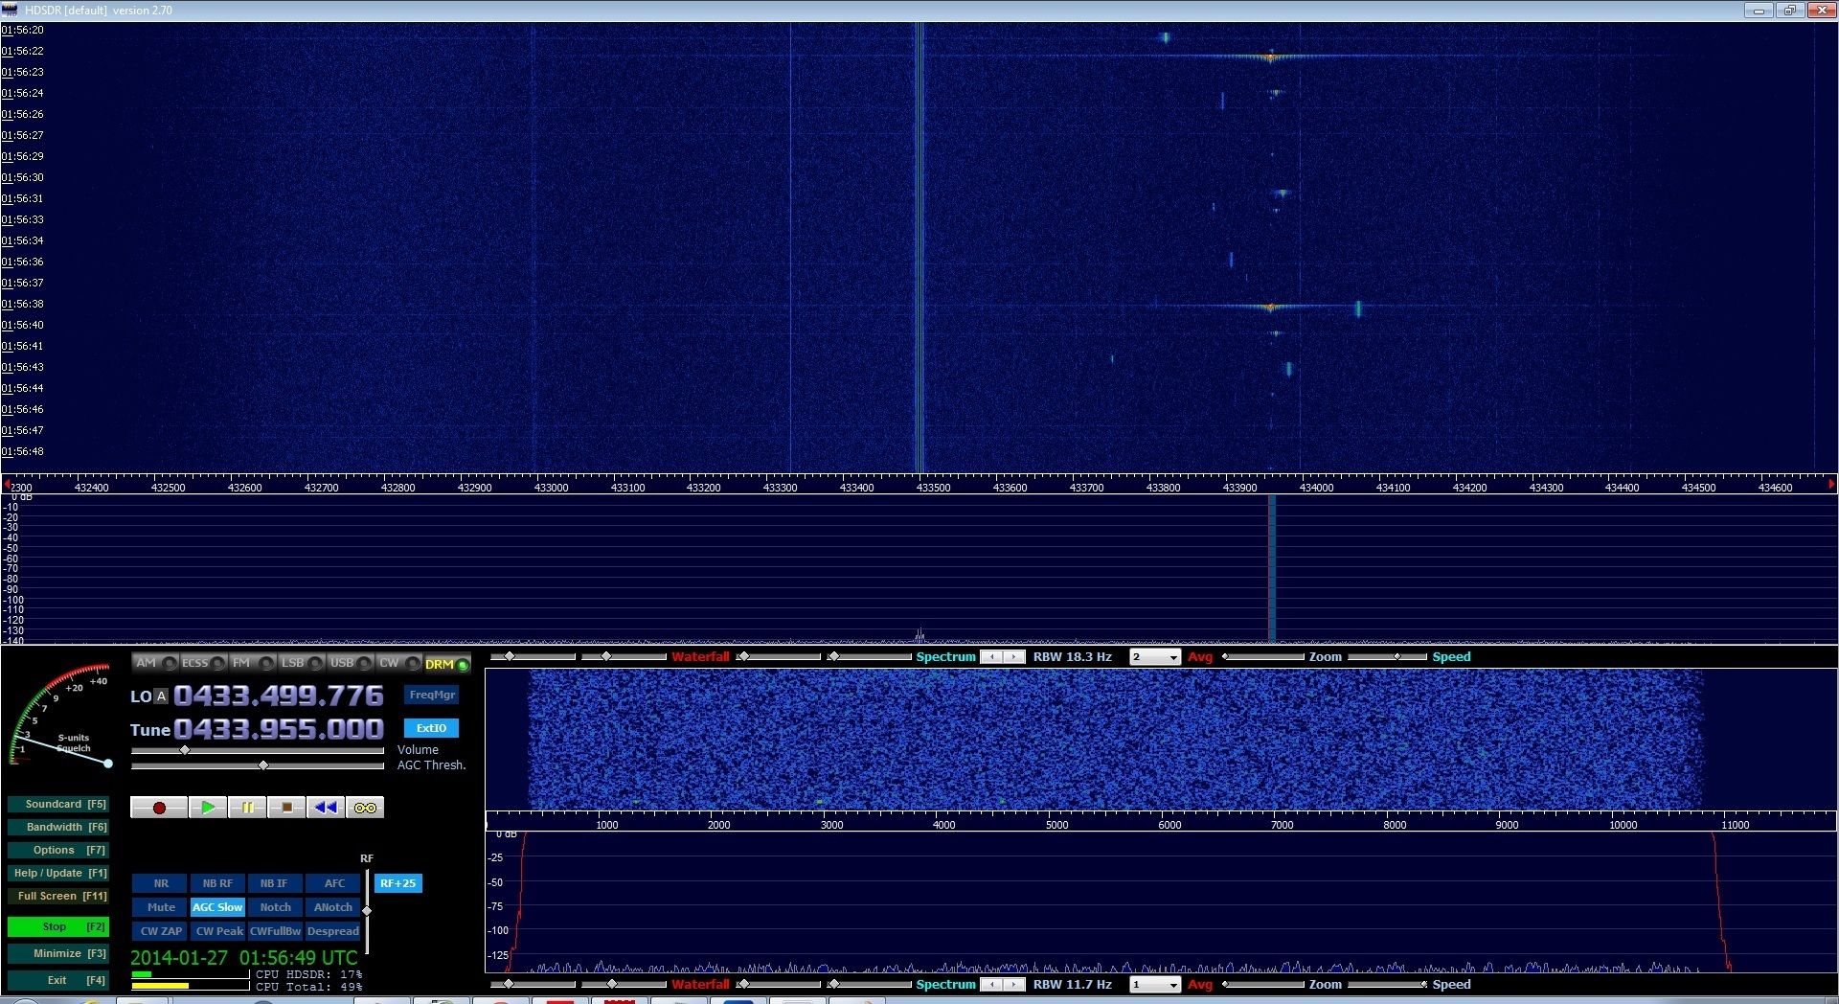This screenshot has height=1004, width=1839.
Task: Mute the audio output
Action: (161, 907)
